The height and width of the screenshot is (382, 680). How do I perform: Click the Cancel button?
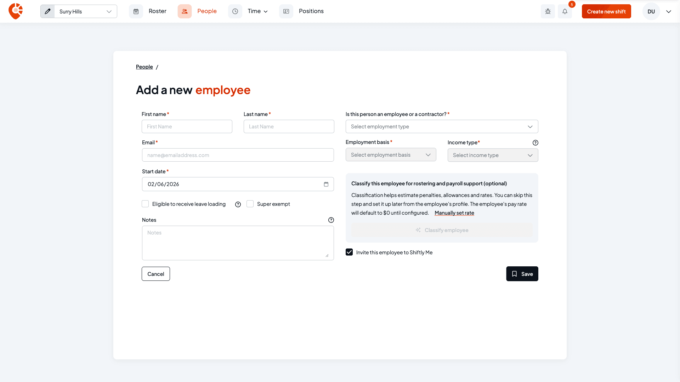(156, 274)
